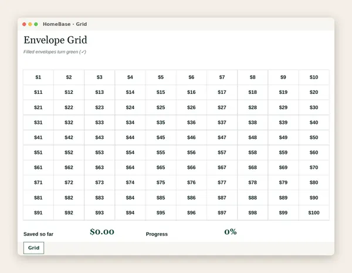Image resolution: width=352 pixels, height=273 pixels.
Task: Fill the $31 envelope
Action: 38,123
